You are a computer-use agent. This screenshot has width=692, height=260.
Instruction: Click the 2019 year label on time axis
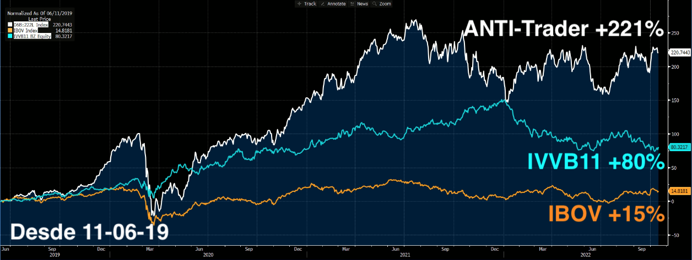(x=55, y=255)
